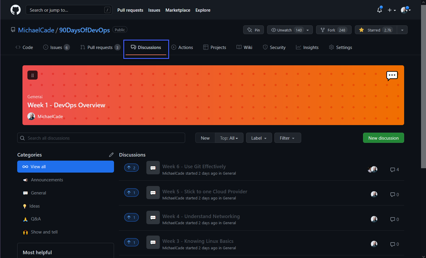The height and width of the screenshot is (258, 426).
Task: Open the GitHub home logo
Action: (15, 10)
